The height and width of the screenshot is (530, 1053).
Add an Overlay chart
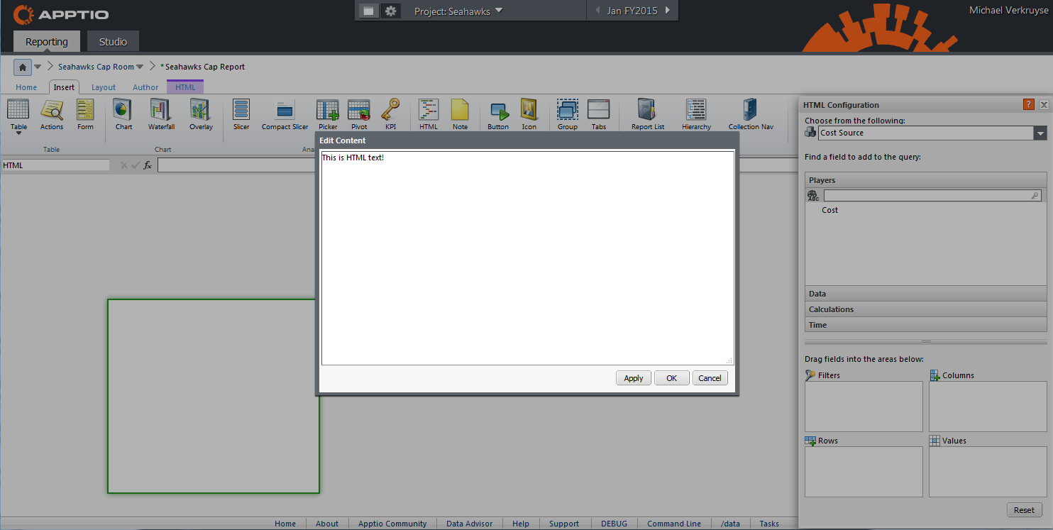click(x=201, y=115)
